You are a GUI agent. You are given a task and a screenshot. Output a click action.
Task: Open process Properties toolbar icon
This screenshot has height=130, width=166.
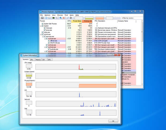tap(61, 18)
